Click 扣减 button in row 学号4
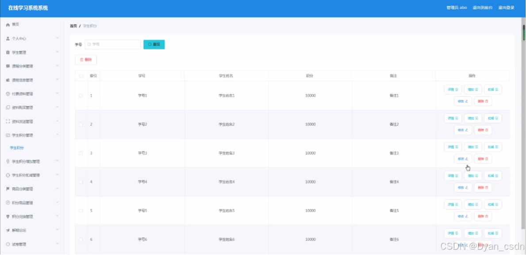This screenshot has width=526, height=255. pyautogui.click(x=493, y=176)
